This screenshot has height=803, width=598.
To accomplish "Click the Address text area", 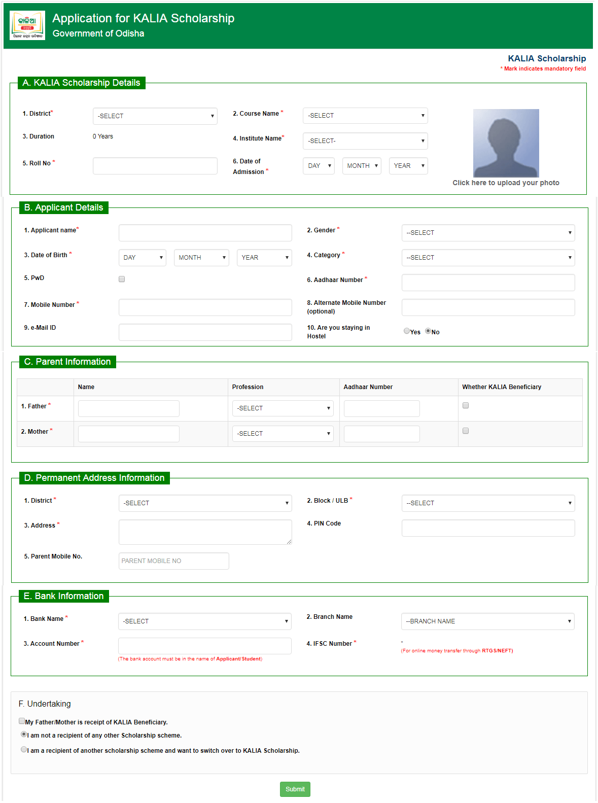I will coord(205,532).
